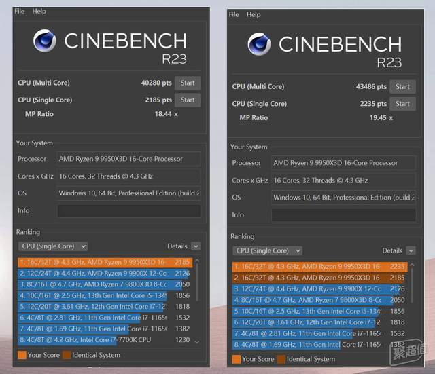The height and width of the screenshot is (374, 435).
Task: Open Help menu in left Cinebench window
Action: click(x=39, y=11)
